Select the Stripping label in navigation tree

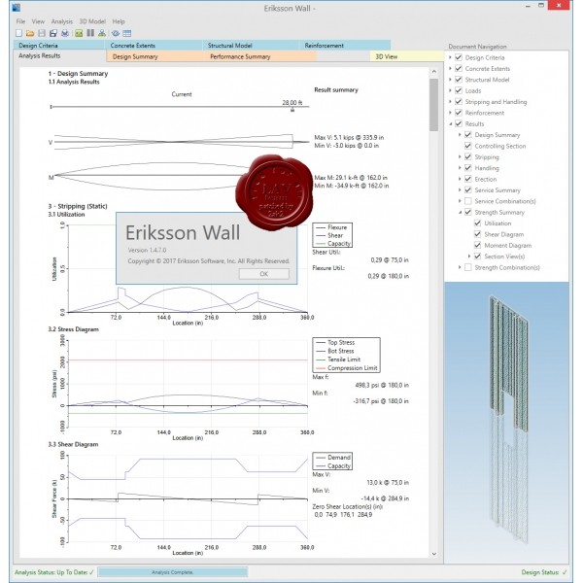pos(487,156)
